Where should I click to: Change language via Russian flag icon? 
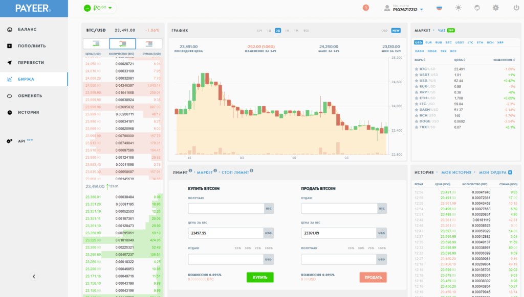(439, 8)
